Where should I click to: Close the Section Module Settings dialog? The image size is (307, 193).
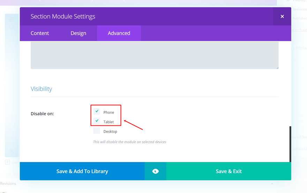(x=282, y=16)
